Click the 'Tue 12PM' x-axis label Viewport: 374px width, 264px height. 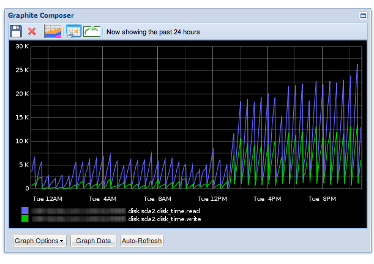tap(212, 199)
